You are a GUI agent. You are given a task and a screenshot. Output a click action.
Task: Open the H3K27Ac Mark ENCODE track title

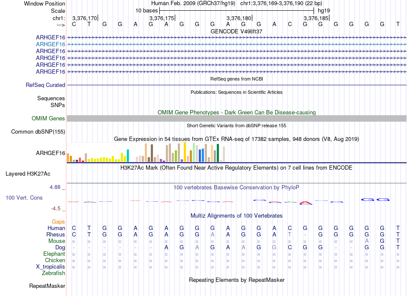click(236, 168)
